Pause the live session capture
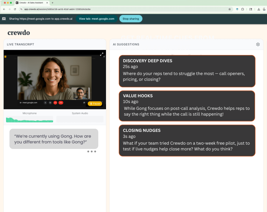The image size is (267, 212). (94, 104)
